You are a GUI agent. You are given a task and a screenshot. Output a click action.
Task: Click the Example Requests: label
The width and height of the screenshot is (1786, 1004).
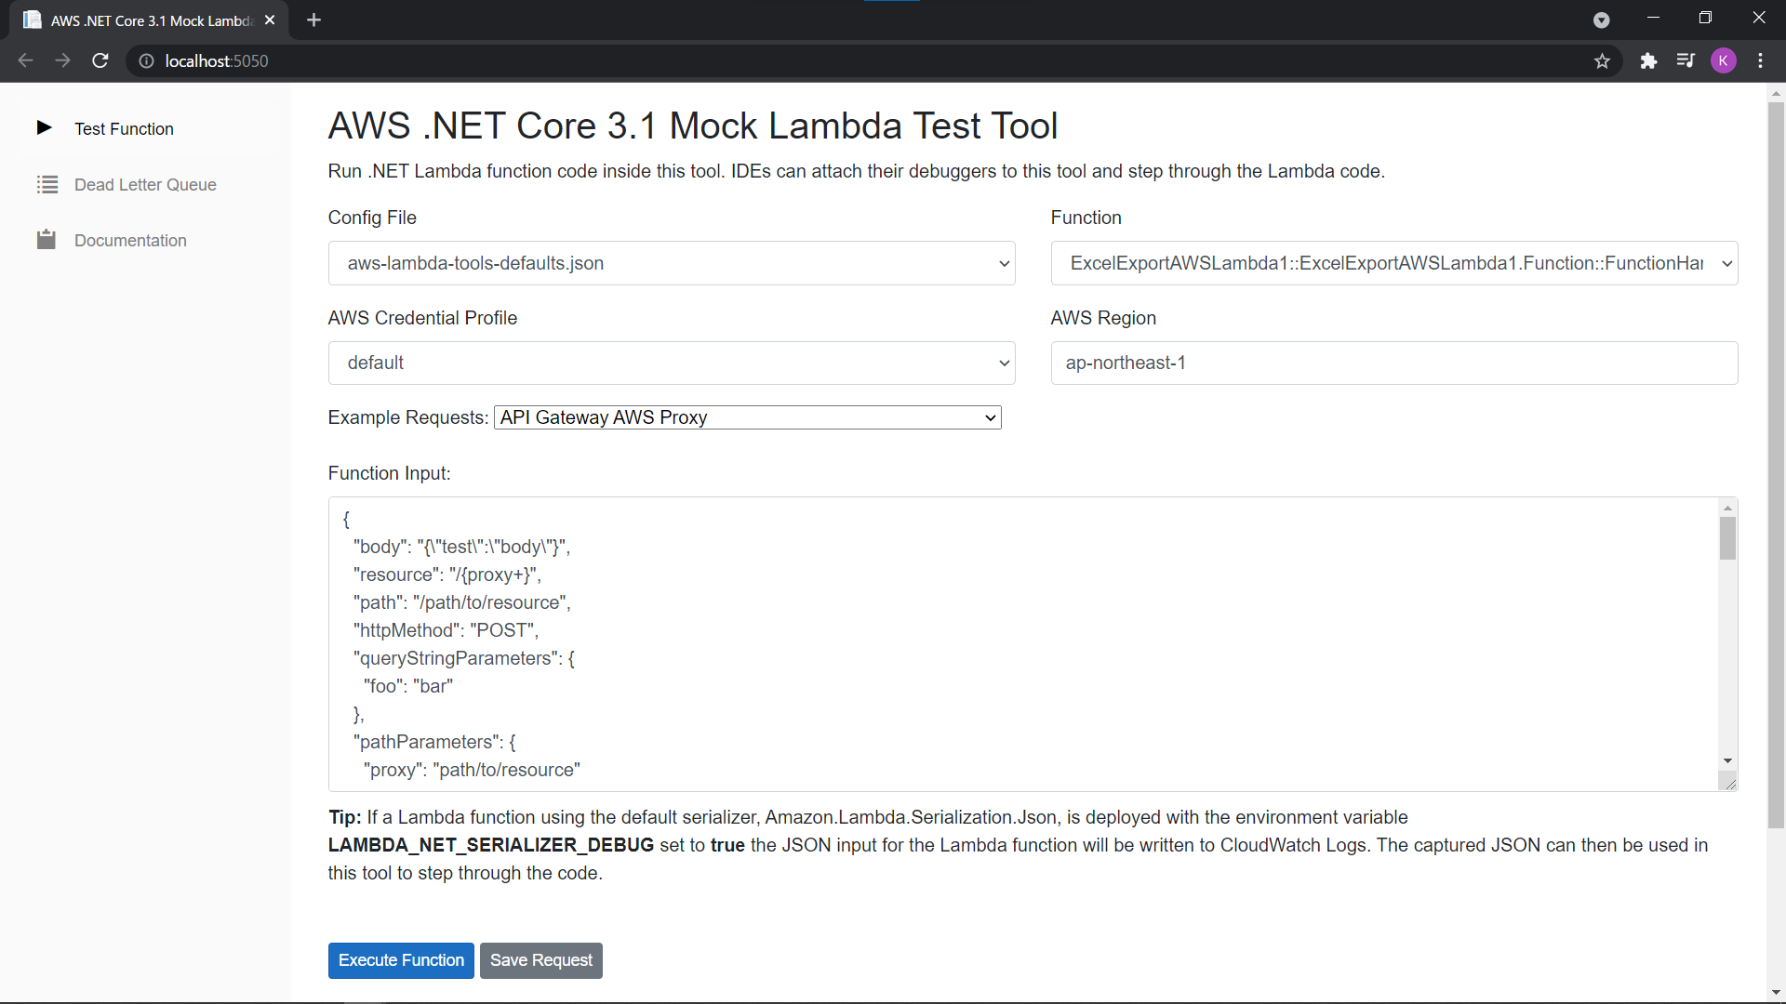(x=408, y=417)
